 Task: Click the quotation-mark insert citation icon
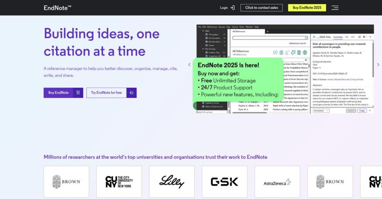click(x=275, y=53)
